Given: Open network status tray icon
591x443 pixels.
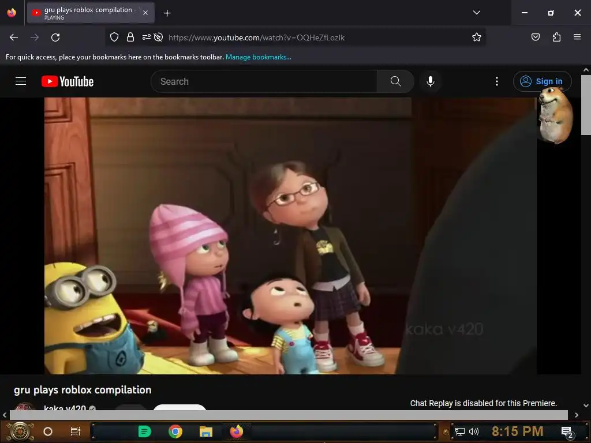Looking at the screenshot, I should tap(460, 431).
